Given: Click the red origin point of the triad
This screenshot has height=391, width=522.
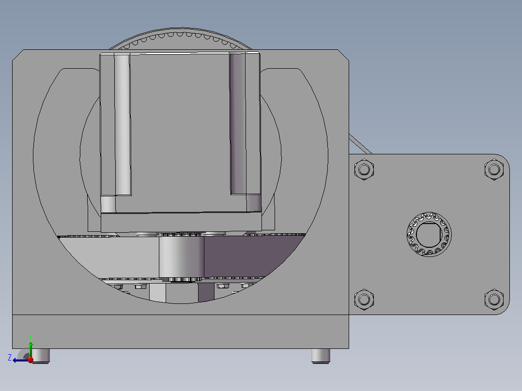Looking at the screenshot, I should tap(31, 360).
